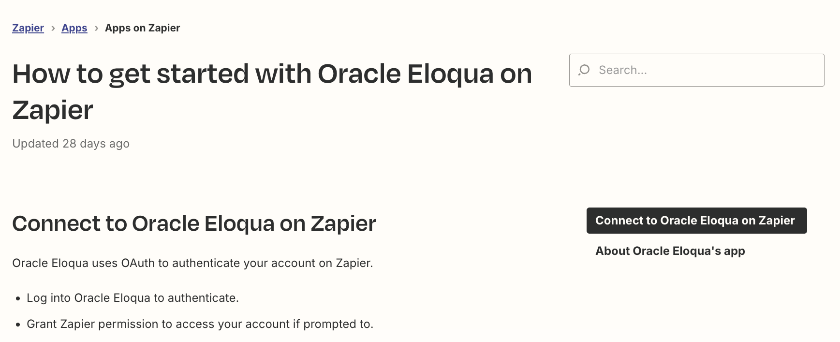The height and width of the screenshot is (342, 840).
Task: Open the Apps breadcrumb link
Action: 74,28
